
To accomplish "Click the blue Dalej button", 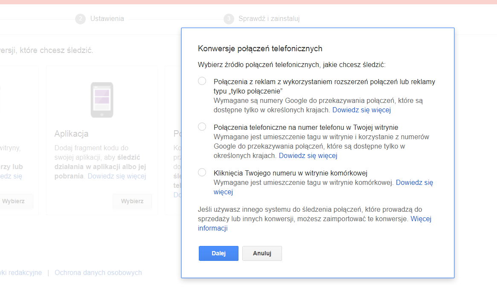I will (218, 253).
